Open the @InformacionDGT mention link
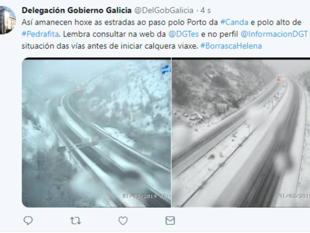This screenshot has height=233, width=310. pyautogui.click(x=274, y=34)
